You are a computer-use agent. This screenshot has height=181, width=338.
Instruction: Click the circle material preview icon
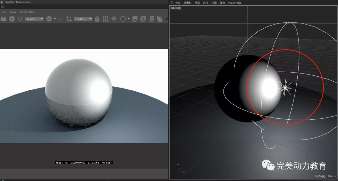(123, 19)
